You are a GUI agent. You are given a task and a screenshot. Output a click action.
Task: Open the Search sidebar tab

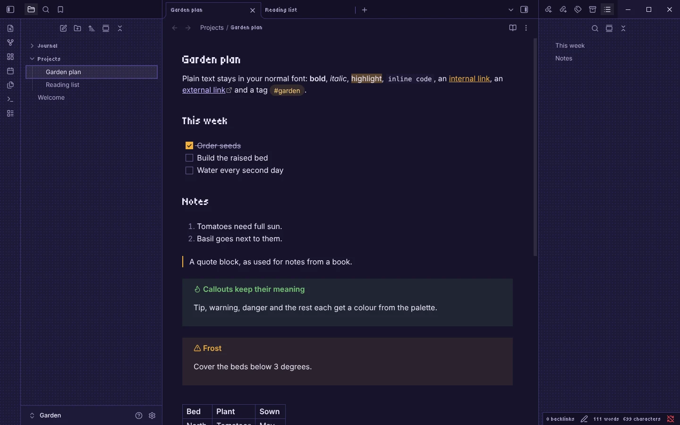[46, 9]
